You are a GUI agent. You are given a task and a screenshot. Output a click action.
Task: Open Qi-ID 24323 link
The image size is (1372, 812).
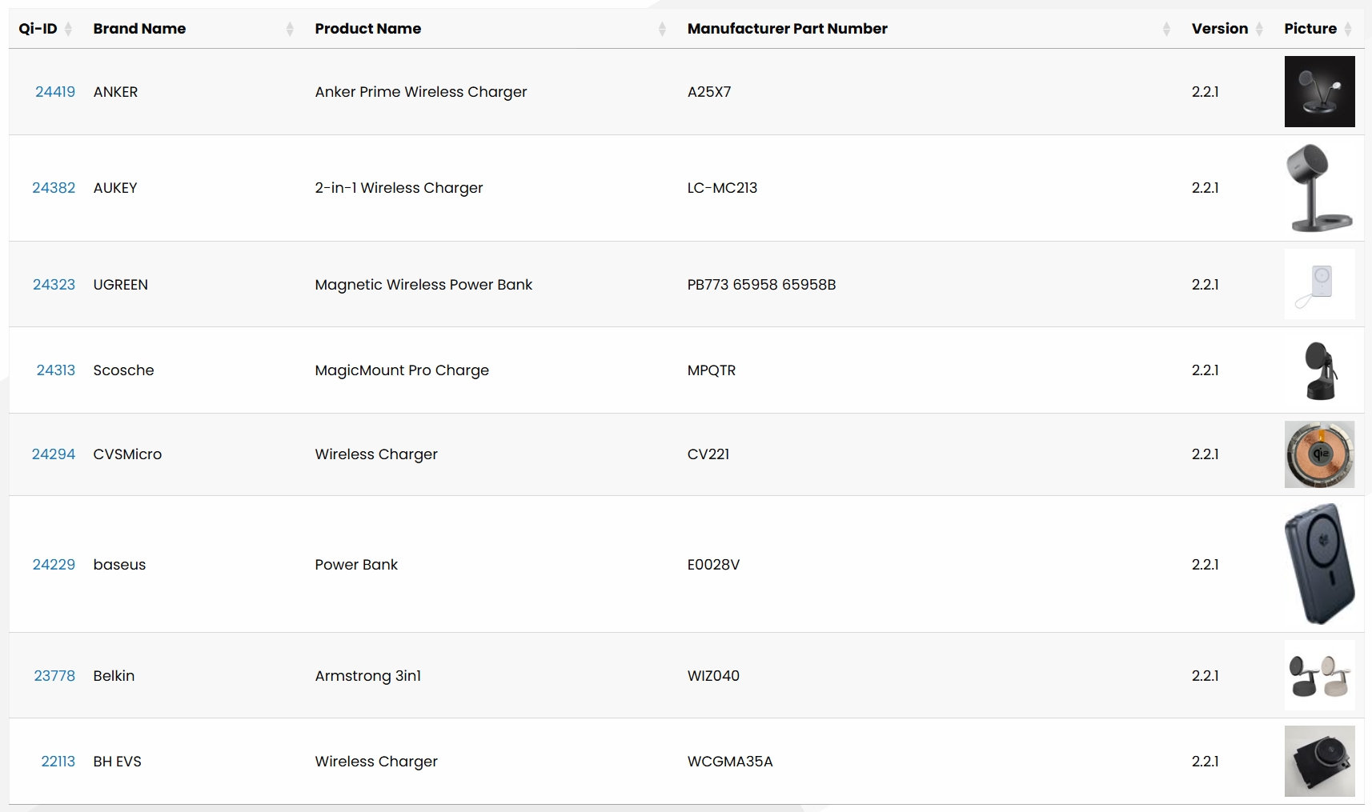54,285
